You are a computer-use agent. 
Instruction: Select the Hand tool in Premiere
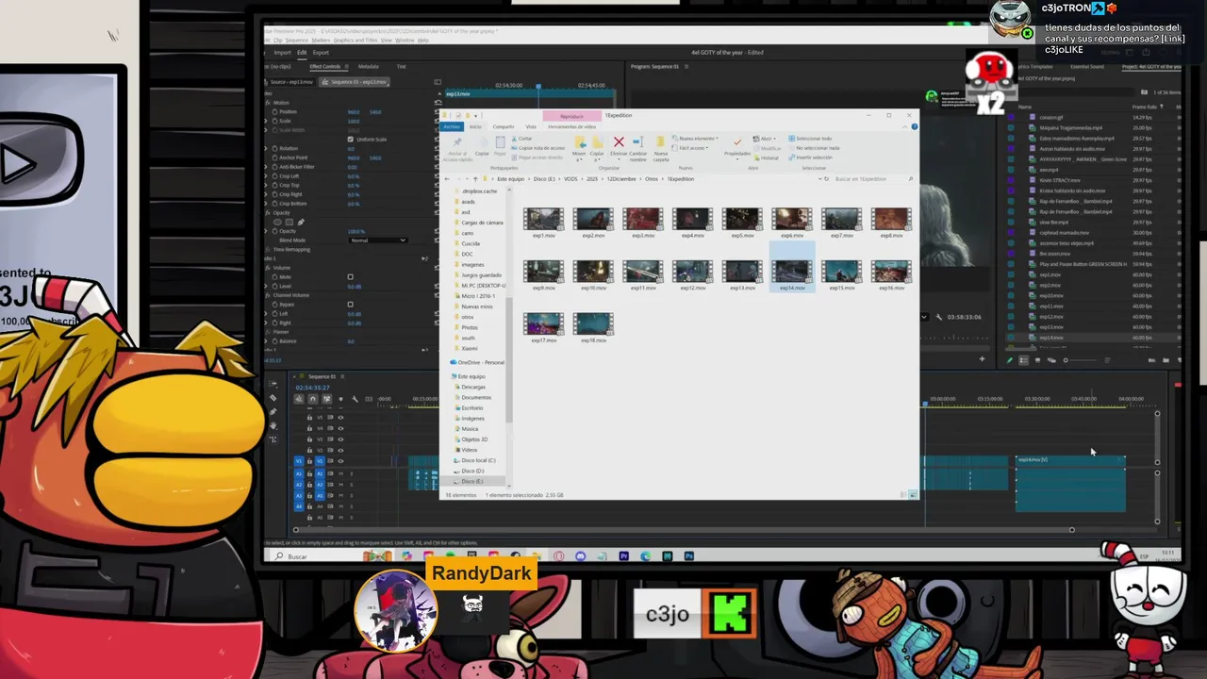click(273, 425)
